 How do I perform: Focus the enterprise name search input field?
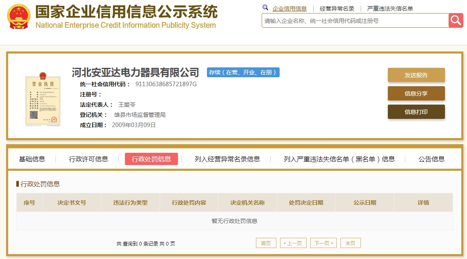(x=355, y=20)
